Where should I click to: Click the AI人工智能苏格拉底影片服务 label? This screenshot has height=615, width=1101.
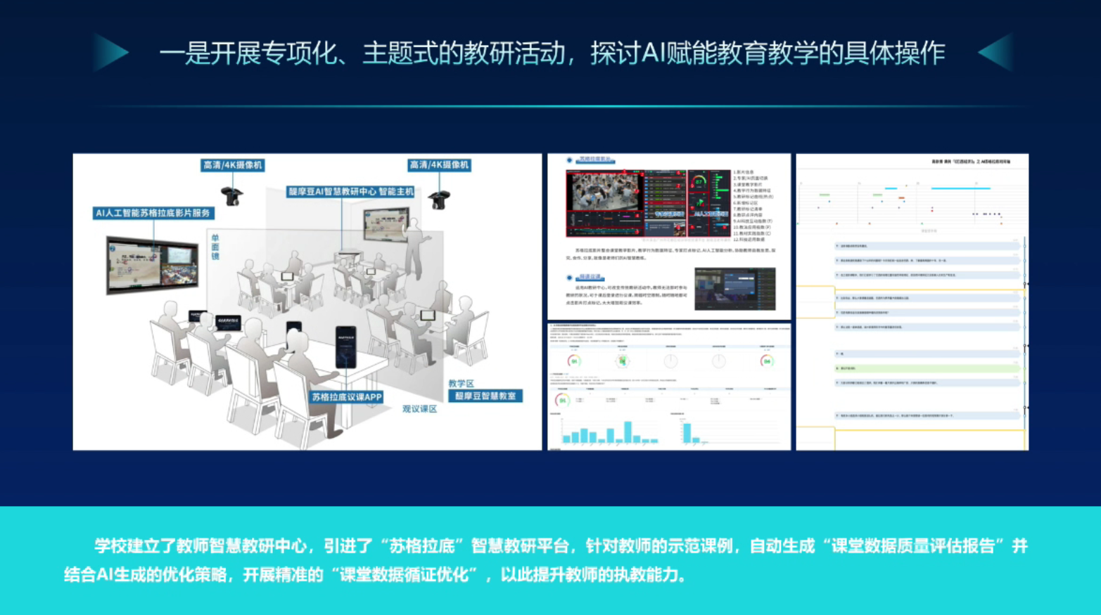tap(153, 213)
